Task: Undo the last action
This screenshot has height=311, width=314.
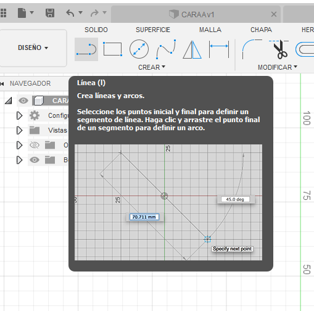Action: pos(70,13)
